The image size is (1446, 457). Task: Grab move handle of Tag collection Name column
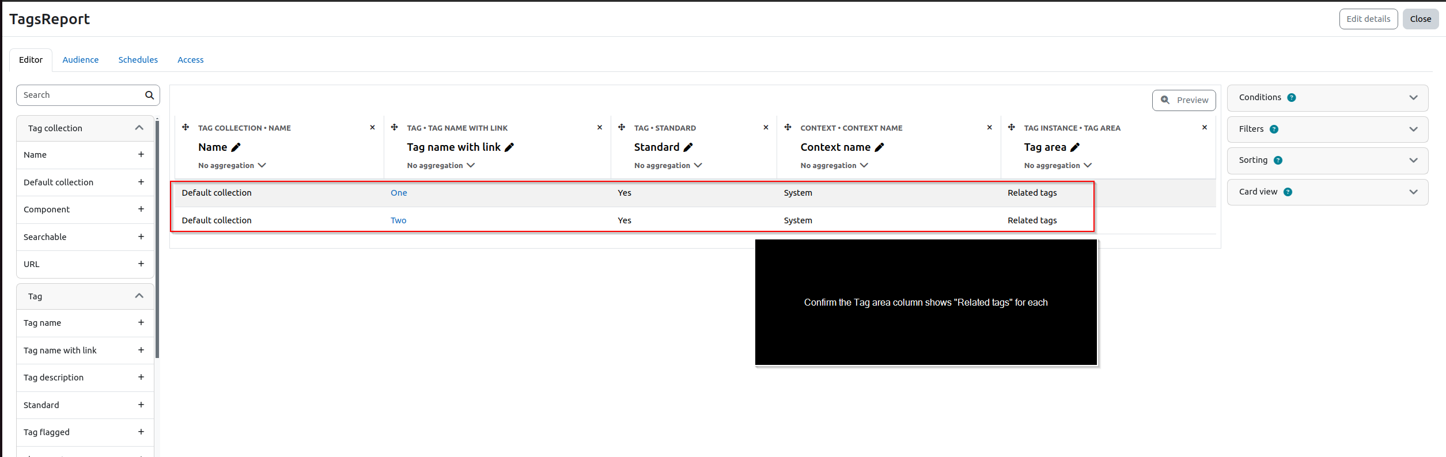click(x=186, y=127)
